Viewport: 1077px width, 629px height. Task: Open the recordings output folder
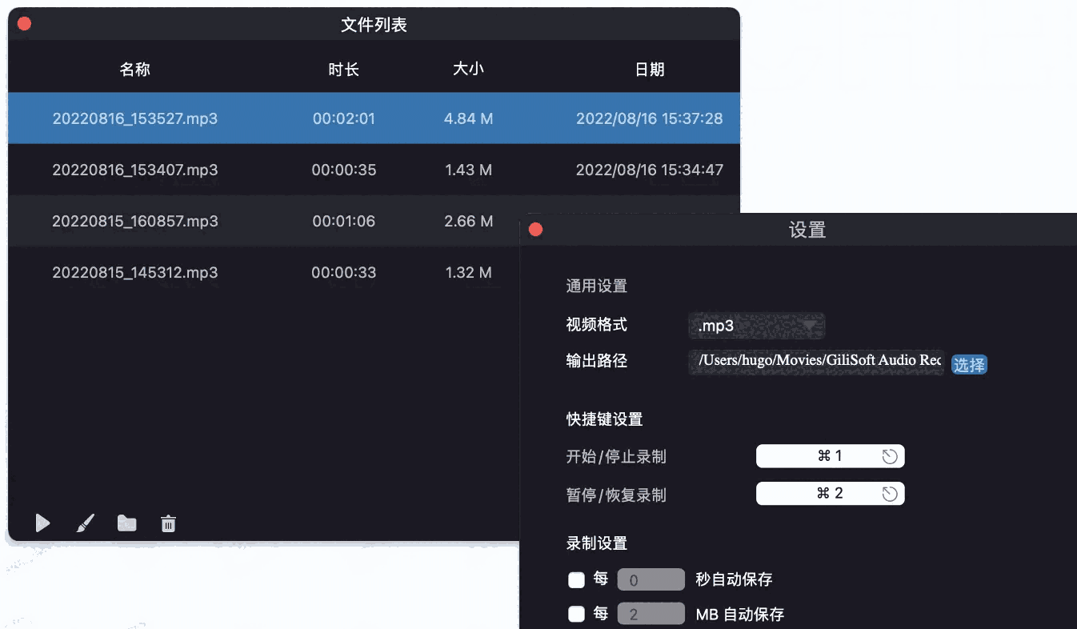pyautogui.click(x=126, y=523)
